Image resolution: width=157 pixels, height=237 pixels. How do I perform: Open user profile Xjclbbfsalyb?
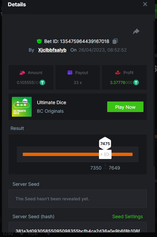(52, 50)
